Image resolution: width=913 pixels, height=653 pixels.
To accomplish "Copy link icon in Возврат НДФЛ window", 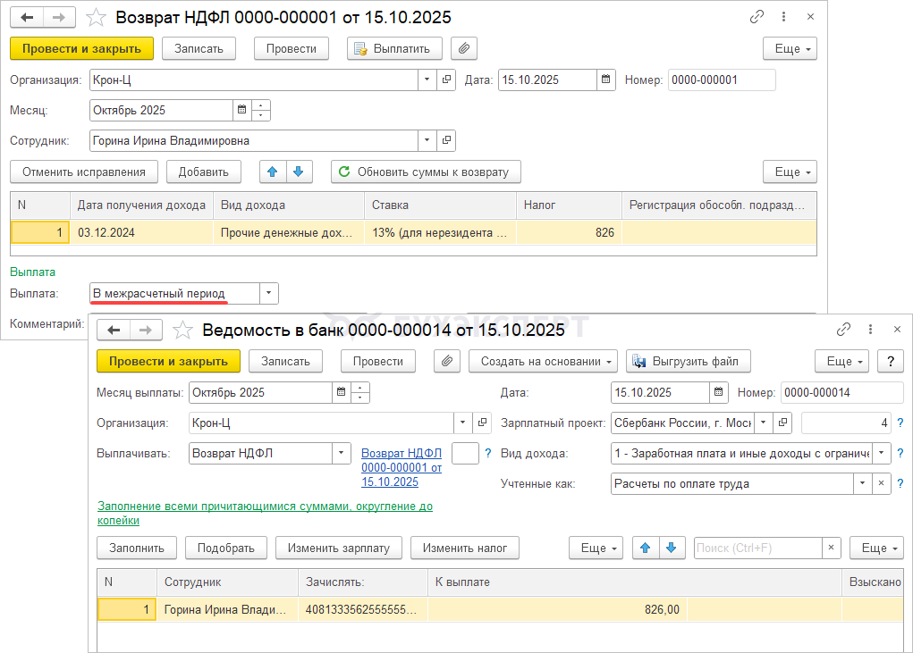I will [x=757, y=17].
